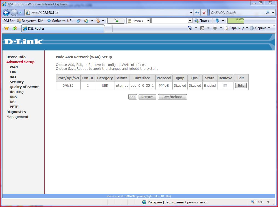278x207 pixels.
Task: Click the DM Bar label
Action: click(x=9, y=21)
